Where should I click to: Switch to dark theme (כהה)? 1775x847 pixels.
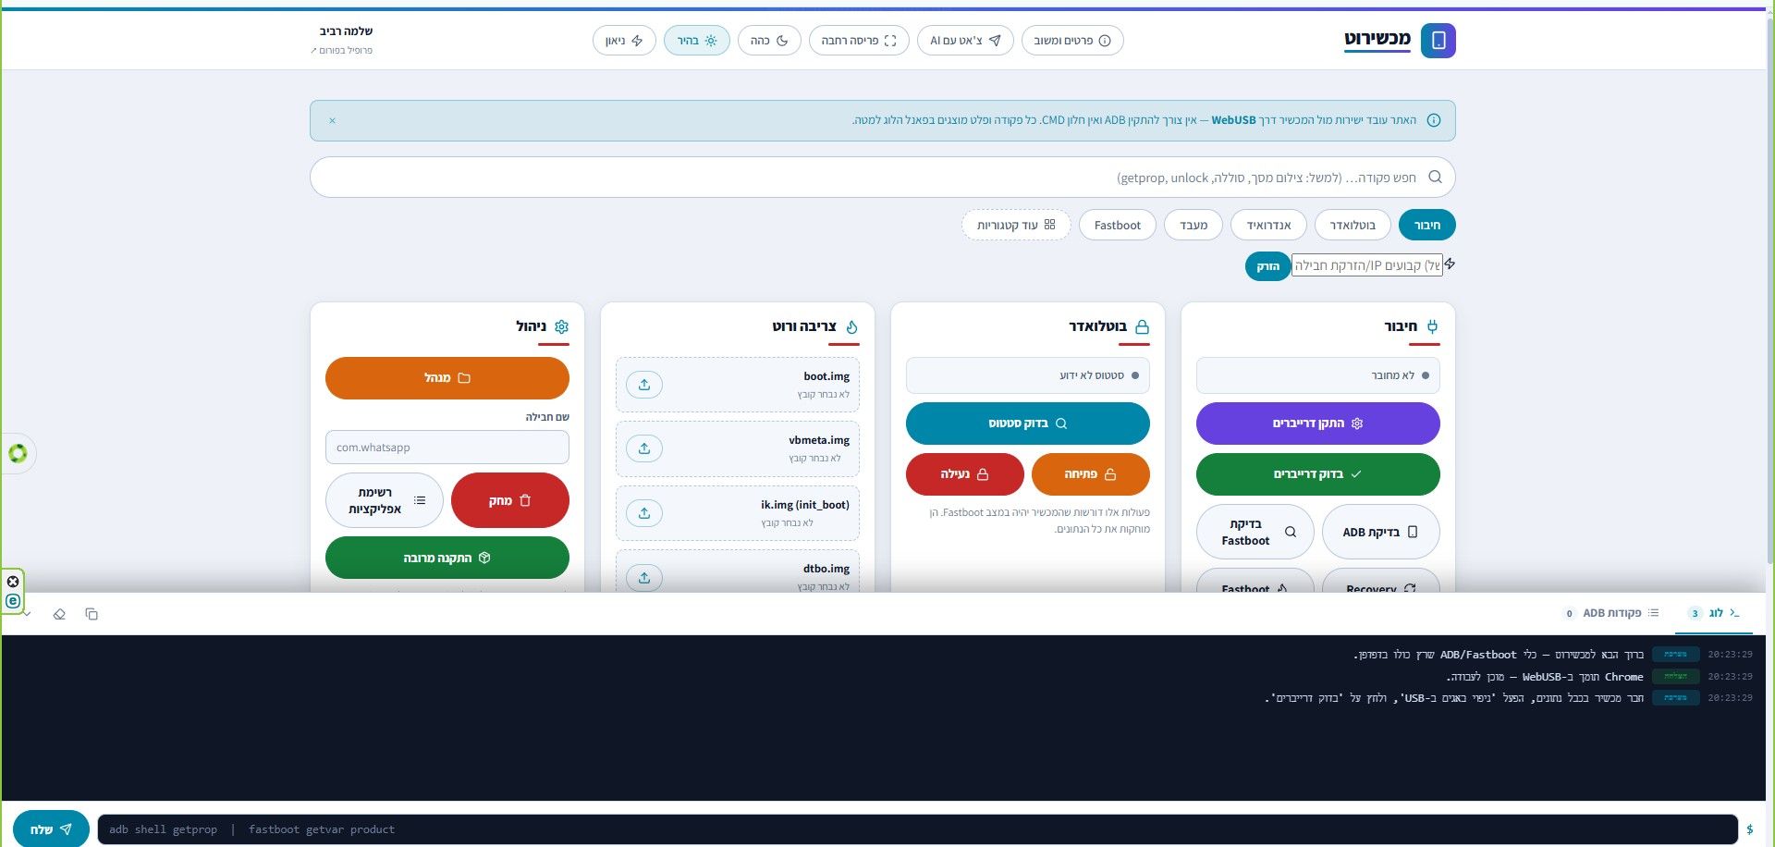(x=769, y=41)
